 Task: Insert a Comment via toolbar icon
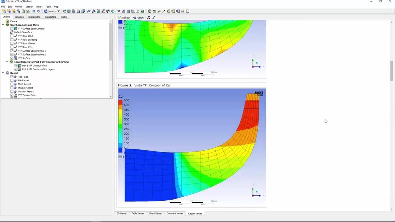(138, 11)
